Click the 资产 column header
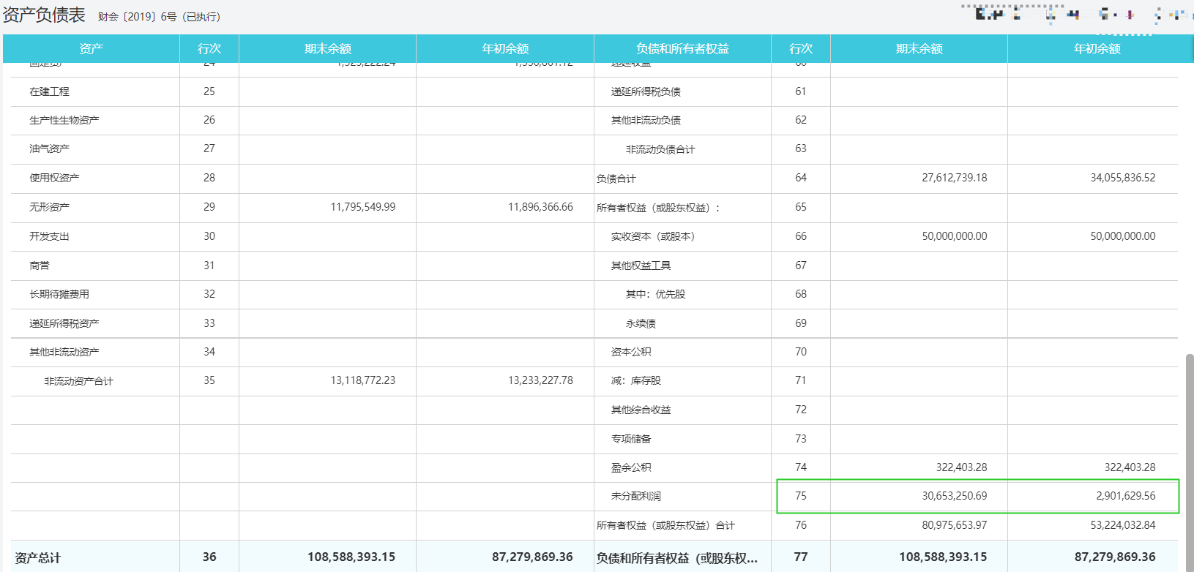 tap(91, 49)
